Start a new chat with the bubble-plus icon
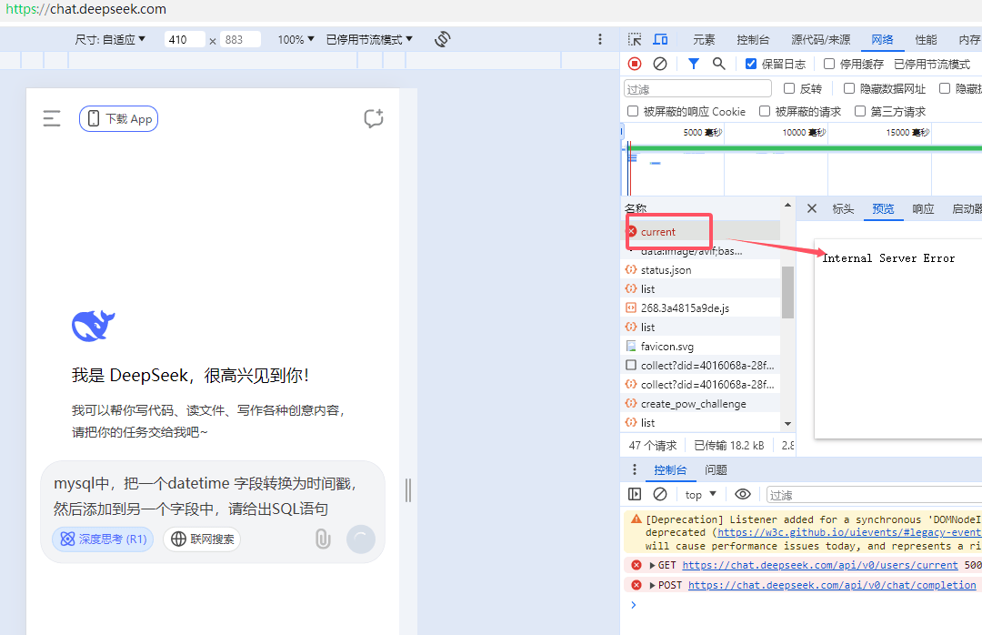This screenshot has height=635, width=982. 374,118
